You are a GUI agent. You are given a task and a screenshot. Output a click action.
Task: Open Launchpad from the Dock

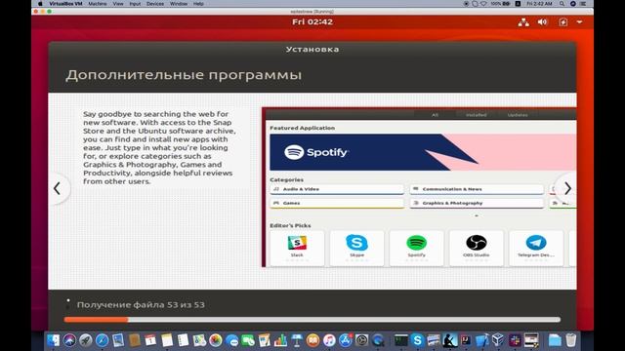85,340
